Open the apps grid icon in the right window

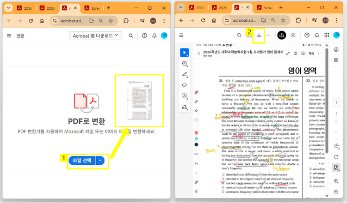tap(327, 35)
